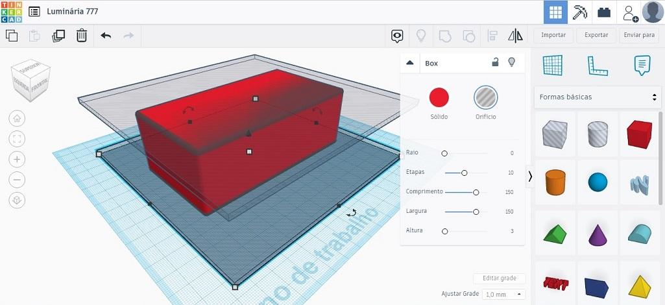Open the user profile avatar

pos(652,12)
